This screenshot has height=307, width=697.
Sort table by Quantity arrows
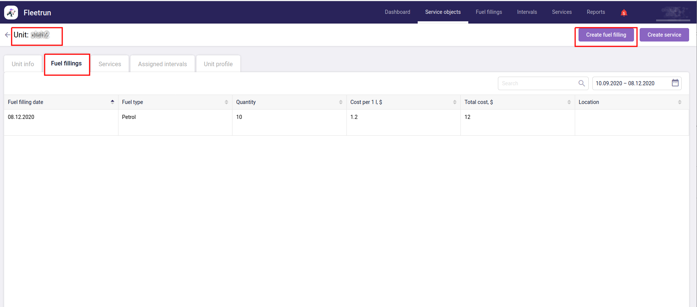pos(340,102)
